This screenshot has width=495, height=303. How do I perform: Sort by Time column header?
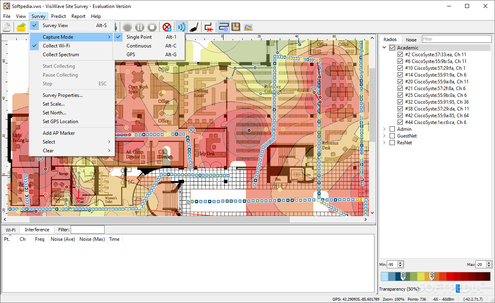(114, 239)
